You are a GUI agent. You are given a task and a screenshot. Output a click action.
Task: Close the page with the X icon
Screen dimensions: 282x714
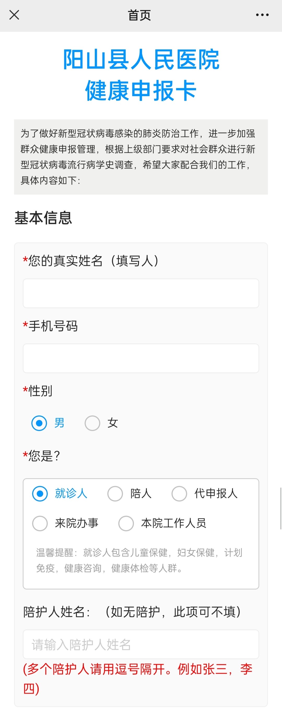pyautogui.click(x=14, y=15)
